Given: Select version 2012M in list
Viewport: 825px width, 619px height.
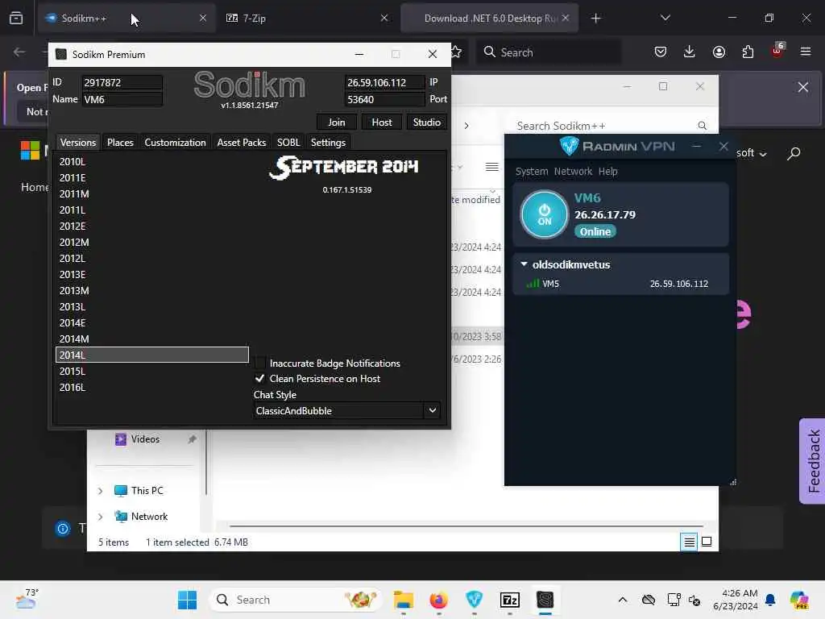Looking at the screenshot, I should (x=151, y=242).
